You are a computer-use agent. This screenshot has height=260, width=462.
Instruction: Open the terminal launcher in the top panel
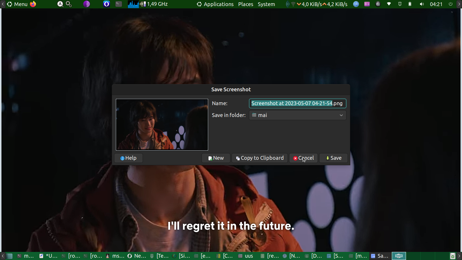pos(119,4)
